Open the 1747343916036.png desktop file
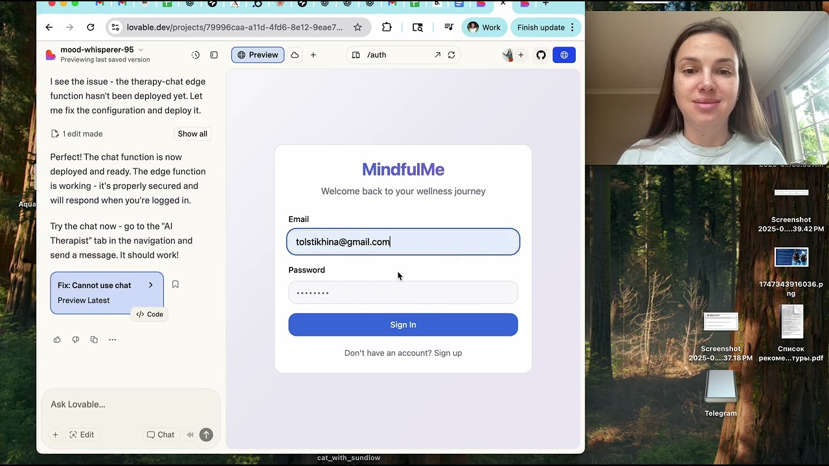Viewport: 829px width, 466px height. [x=791, y=257]
